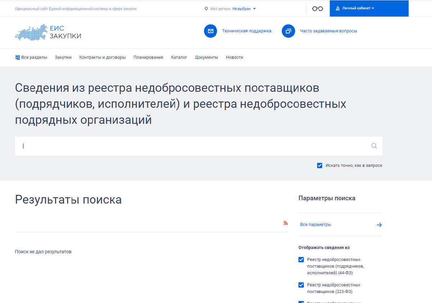The width and height of the screenshot is (432, 303).
Task: Click the Все разделы grid icon
Action: [17, 57]
